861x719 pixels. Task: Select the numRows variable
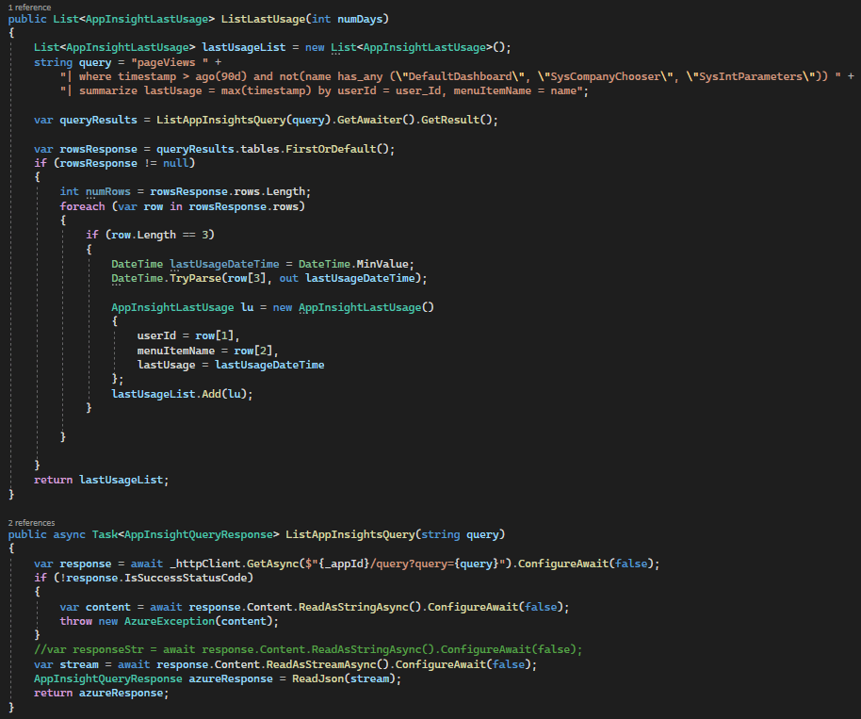pos(108,192)
